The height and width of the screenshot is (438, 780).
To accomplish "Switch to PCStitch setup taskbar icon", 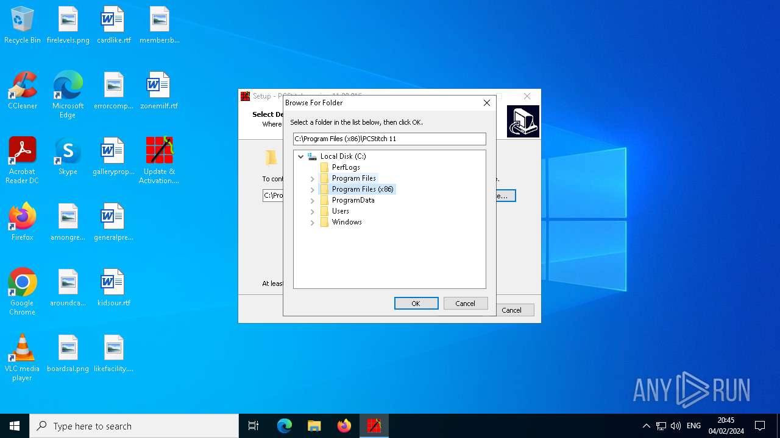I will (374, 426).
